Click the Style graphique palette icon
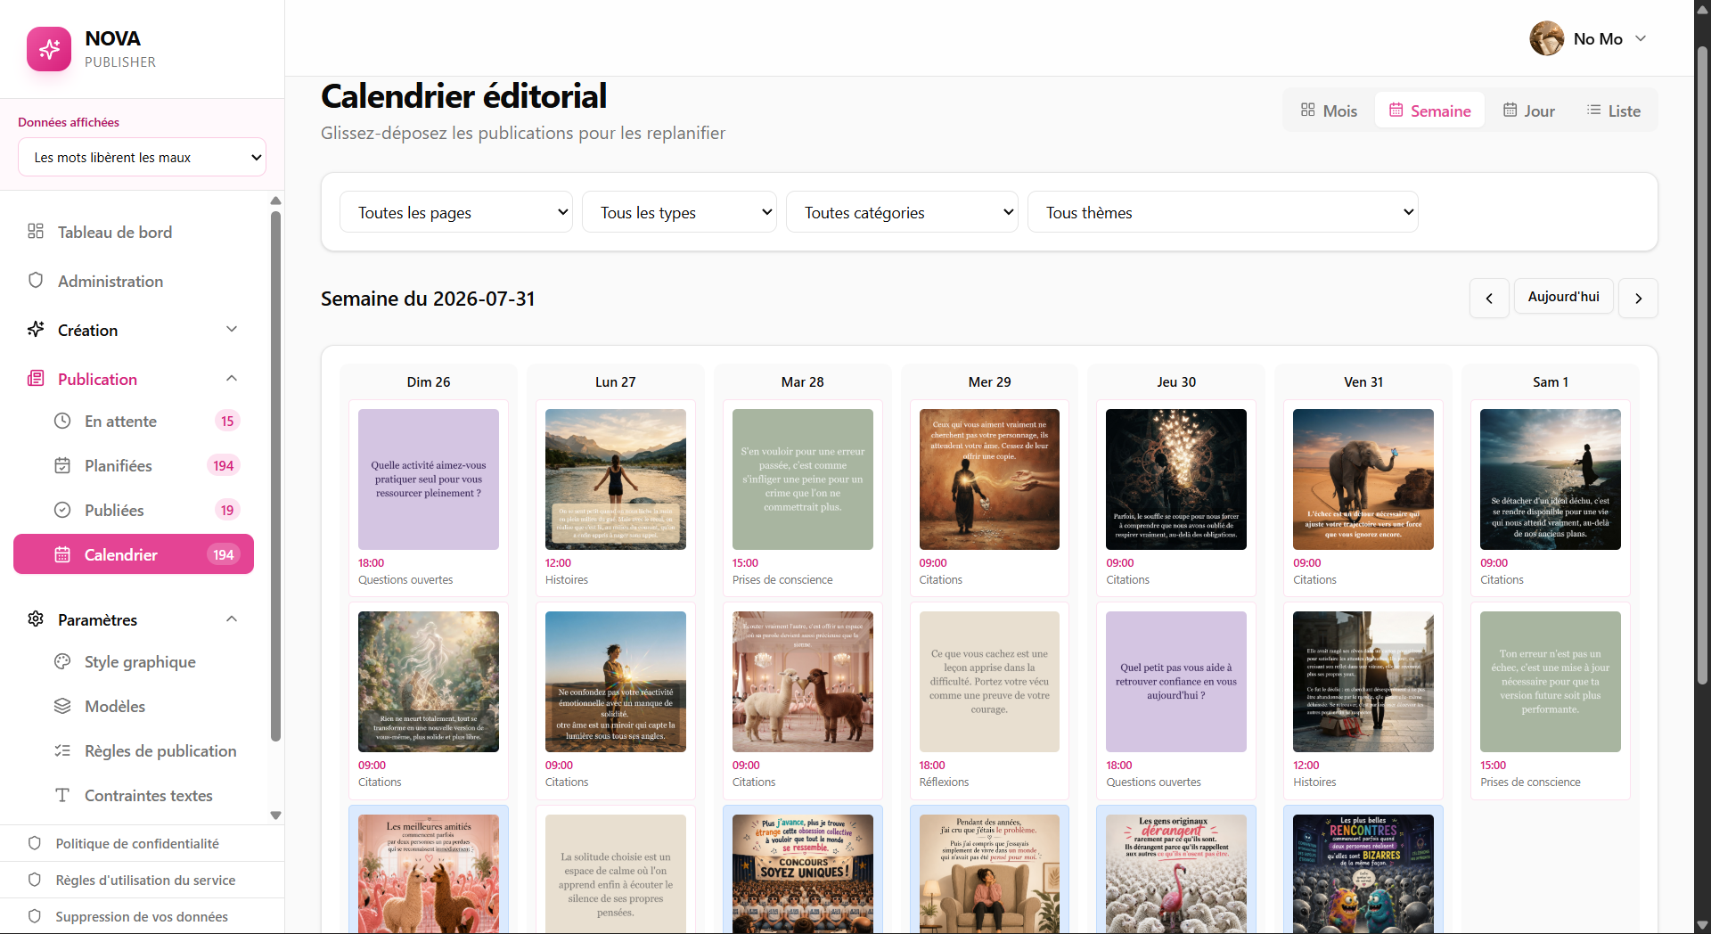Screen dimensions: 1711x934 [x=62, y=661]
